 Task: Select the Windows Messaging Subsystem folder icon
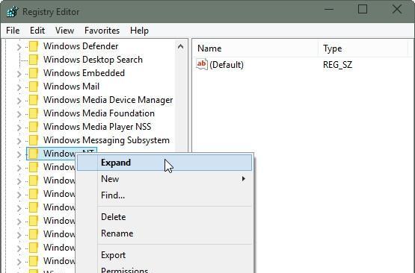(34, 140)
